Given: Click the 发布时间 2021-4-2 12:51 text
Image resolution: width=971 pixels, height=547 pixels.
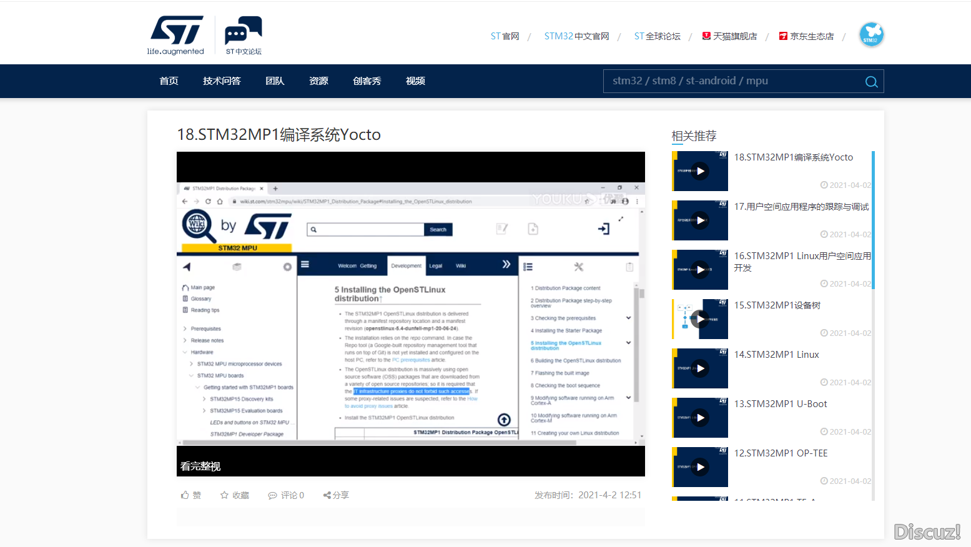Looking at the screenshot, I should coord(588,495).
